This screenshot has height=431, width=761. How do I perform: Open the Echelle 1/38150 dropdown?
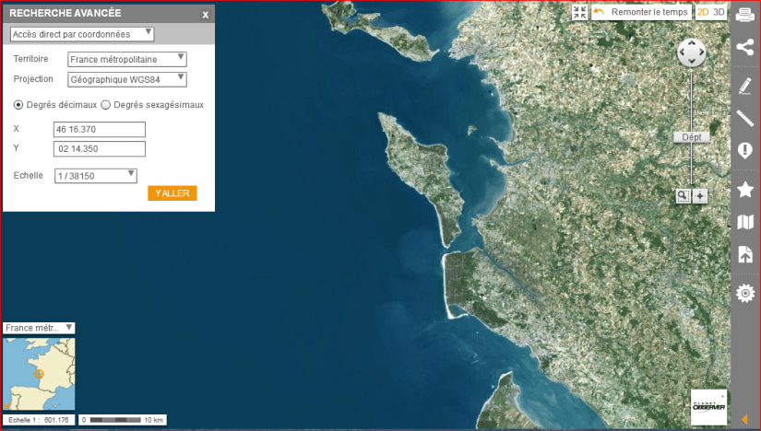tap(96, 175)
